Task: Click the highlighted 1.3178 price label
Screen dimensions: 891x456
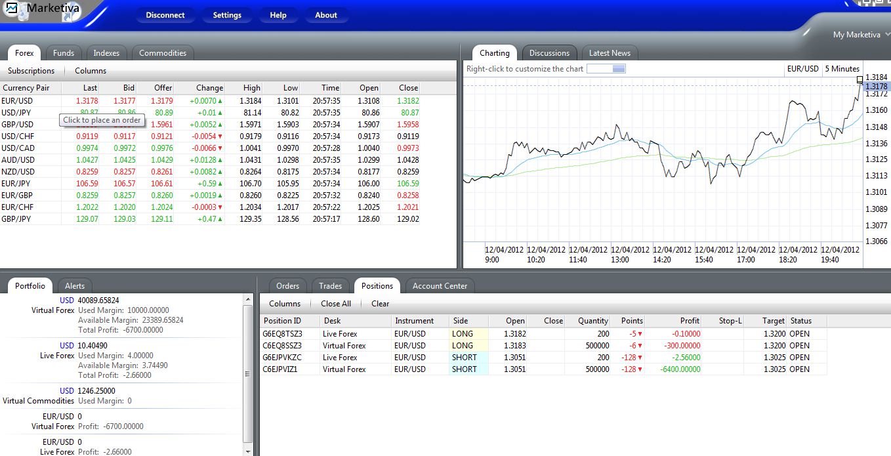Action: [877, 87]
